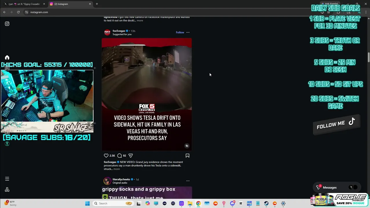
Task: View site information for instagram.com
Action: coord(26,12)
